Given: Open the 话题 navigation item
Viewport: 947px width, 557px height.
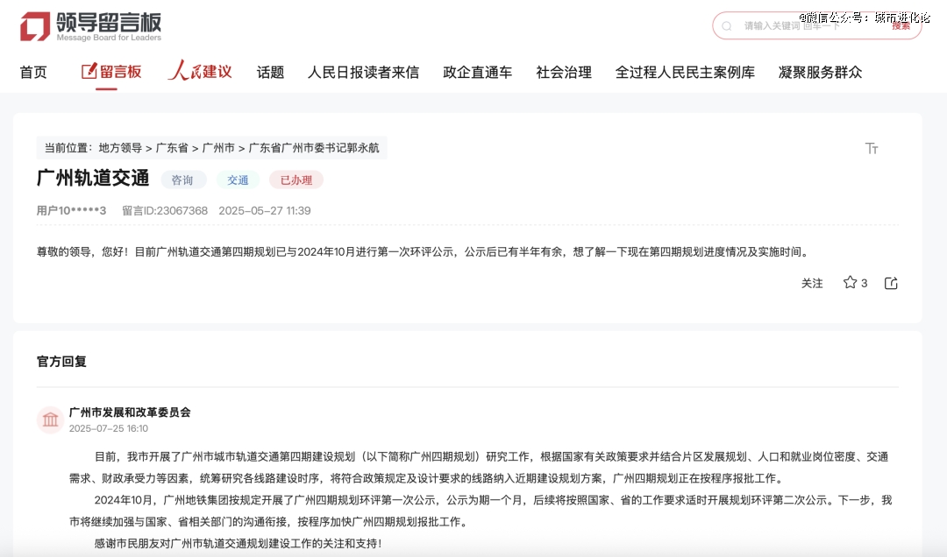Looking at the screenshot, I should [270, 72].
